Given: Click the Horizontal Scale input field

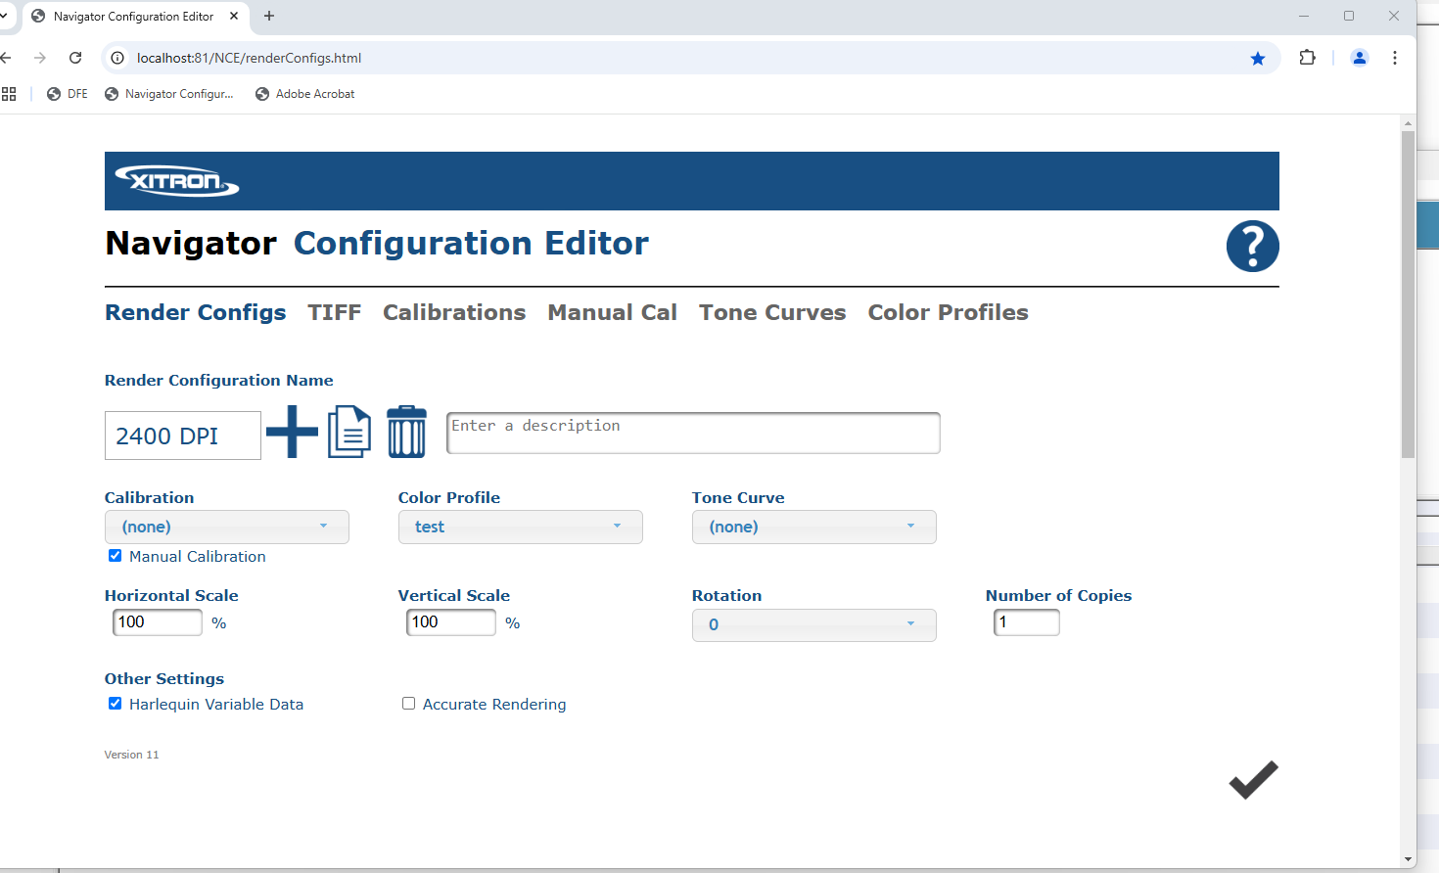Looking at the screenshot, I should coord(158,622).
